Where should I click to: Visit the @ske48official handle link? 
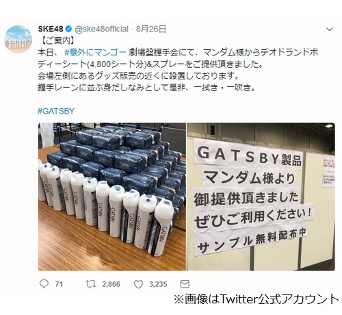click(101, 29)
